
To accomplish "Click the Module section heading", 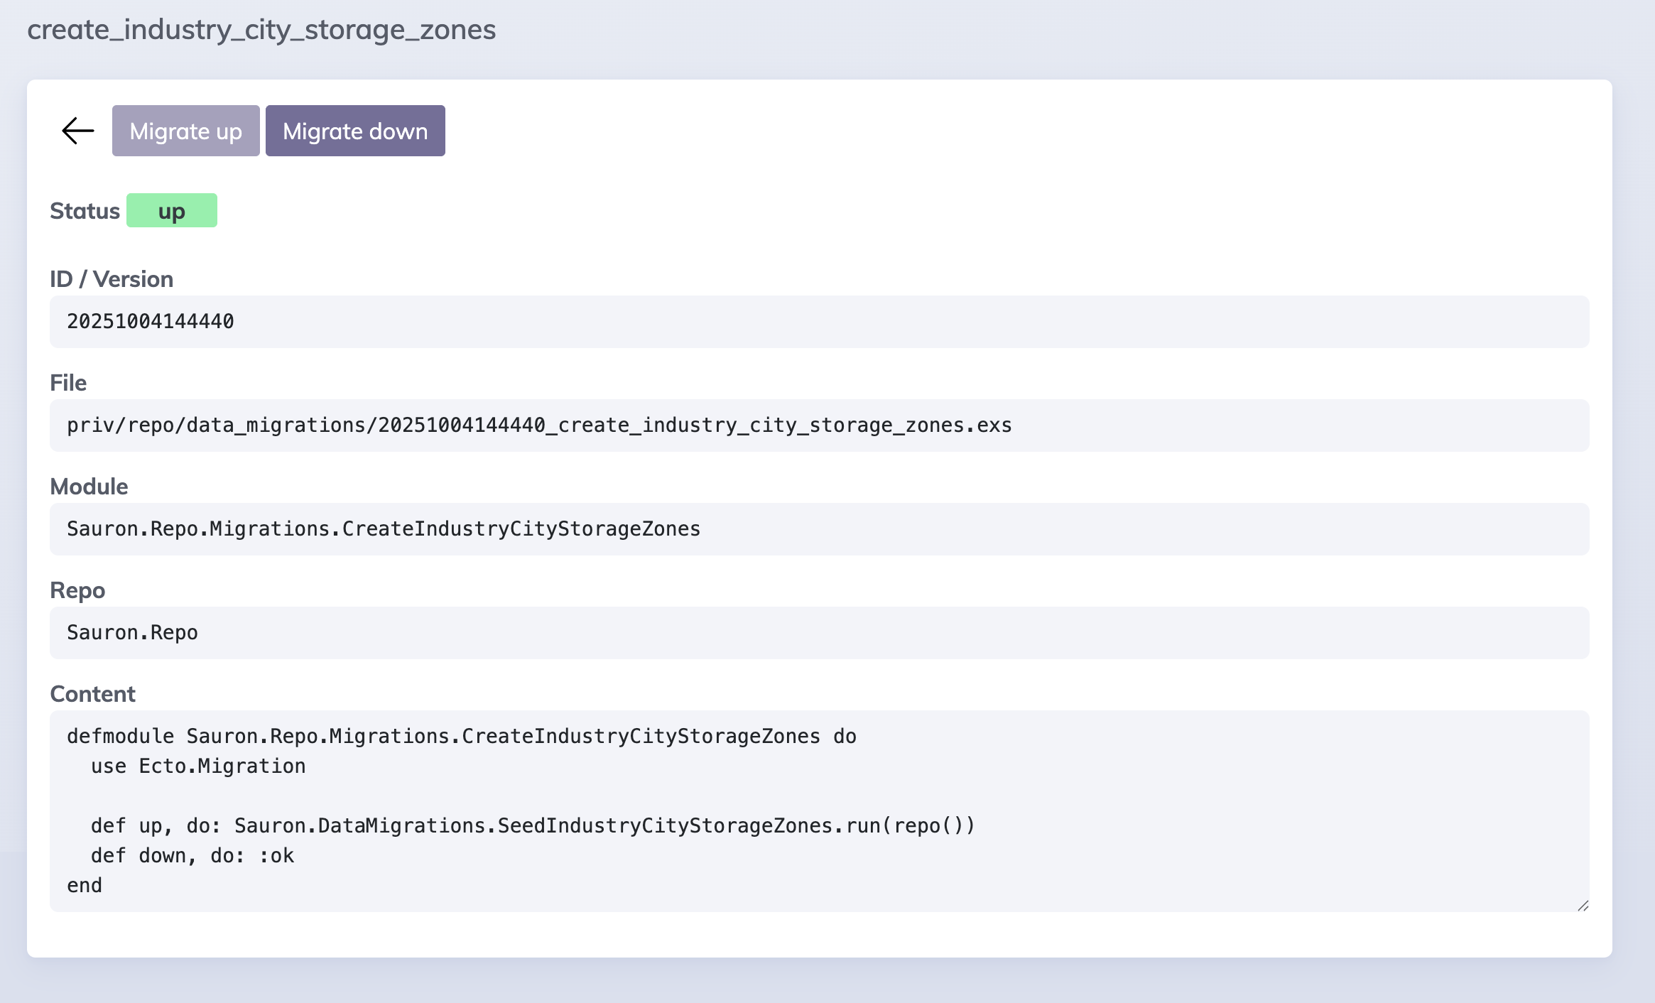I will [x=88, y=486].
